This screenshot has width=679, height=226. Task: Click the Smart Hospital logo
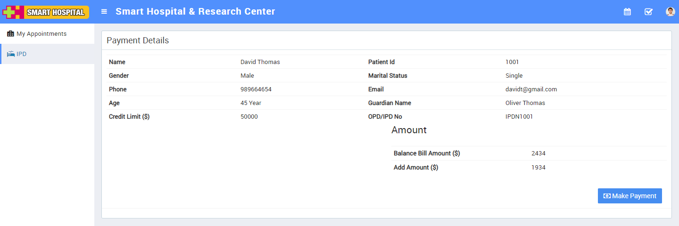[x=46, y=12]
